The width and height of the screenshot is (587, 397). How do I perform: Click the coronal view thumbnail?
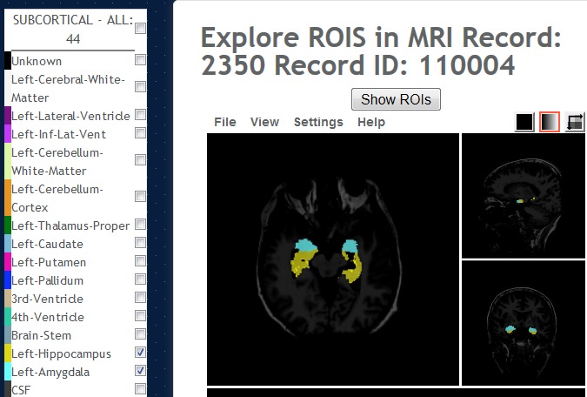(524, 323)
